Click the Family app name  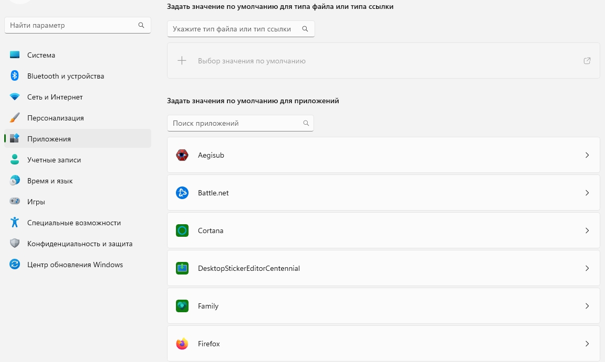[x=208, y=306]
